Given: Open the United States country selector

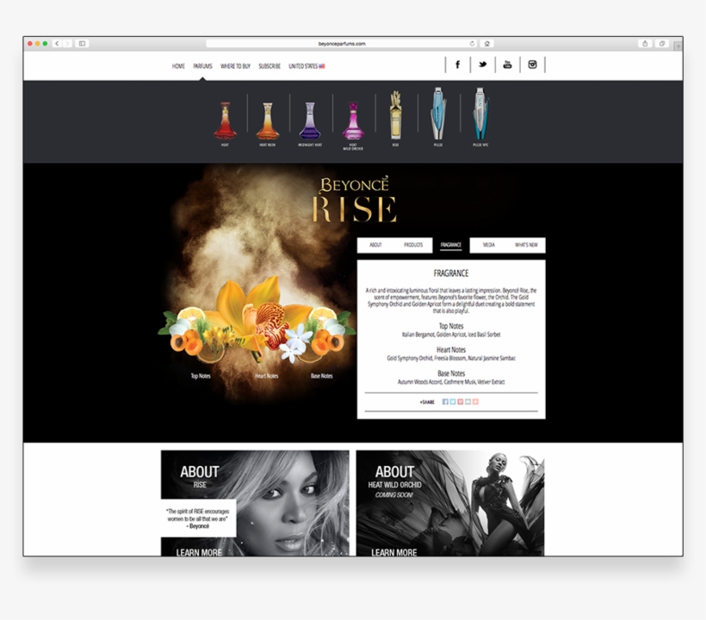Looking at the screenshot, I should [307, 66].
